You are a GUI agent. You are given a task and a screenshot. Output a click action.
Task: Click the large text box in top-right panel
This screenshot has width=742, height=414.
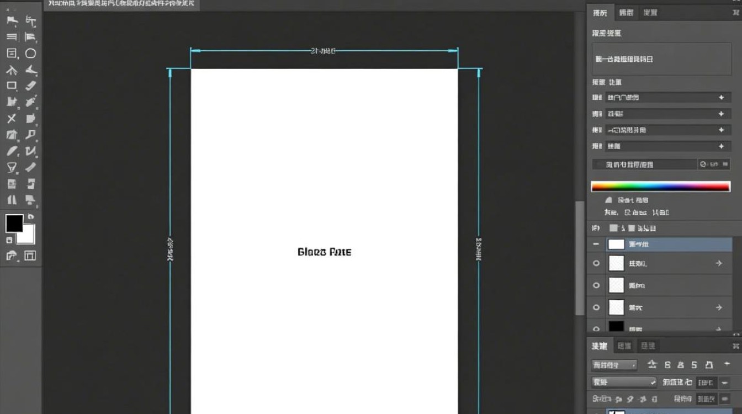pos(661,59)
